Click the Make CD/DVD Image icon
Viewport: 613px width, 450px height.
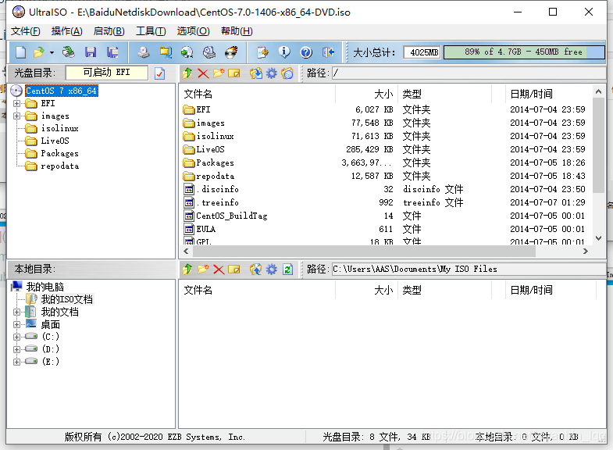click(144, 52)
